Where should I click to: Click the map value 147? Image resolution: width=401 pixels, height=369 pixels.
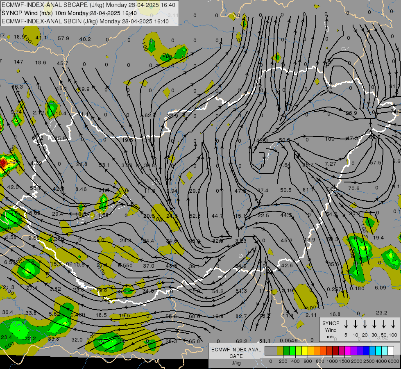click(19, 62)
